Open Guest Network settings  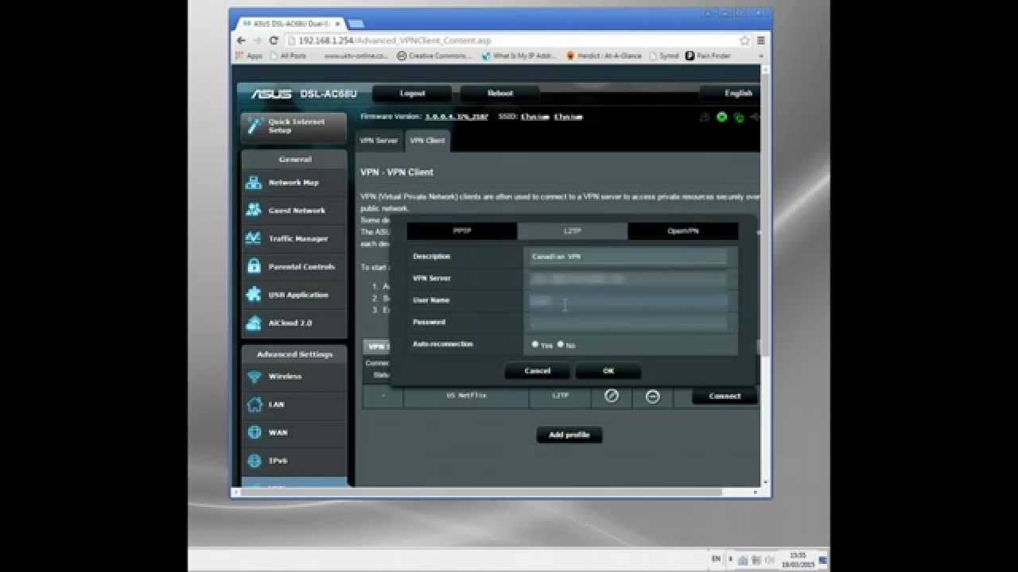293,211
